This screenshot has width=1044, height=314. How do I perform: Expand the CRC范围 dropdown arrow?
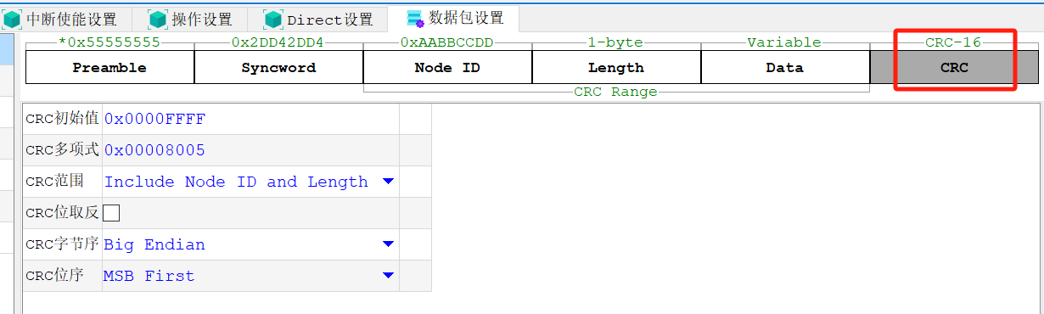tap(388, 182)
